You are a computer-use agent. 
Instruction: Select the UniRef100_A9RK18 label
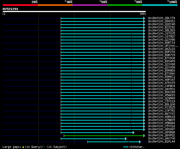click(161, 117)
